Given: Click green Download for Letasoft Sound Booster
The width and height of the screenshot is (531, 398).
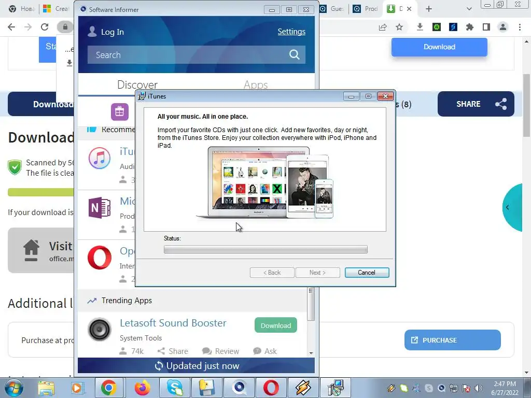Looking at the screenshot, I should (x=276, y=325).
